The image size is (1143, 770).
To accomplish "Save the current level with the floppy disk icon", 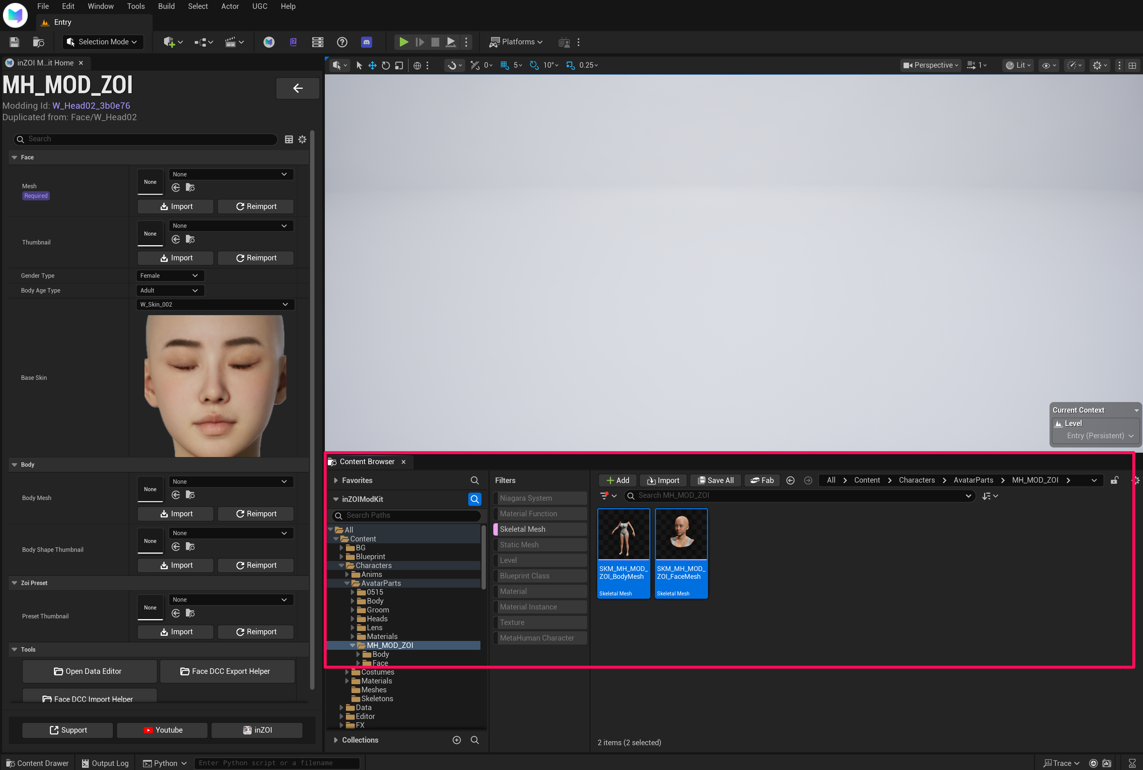I will click(x=14, y=42).
